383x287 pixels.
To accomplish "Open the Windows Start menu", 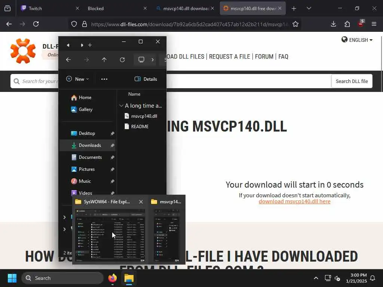I will pyautogui.click(x=12, y=278).
